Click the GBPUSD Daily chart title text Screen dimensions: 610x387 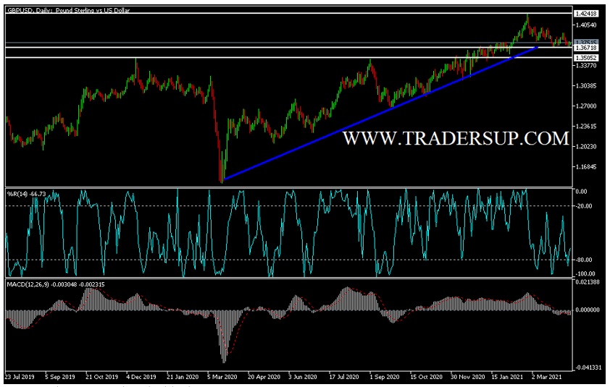tap(69, 11)
